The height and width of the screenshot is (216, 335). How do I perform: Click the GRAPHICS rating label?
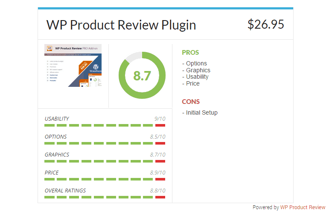coord(57,155)
